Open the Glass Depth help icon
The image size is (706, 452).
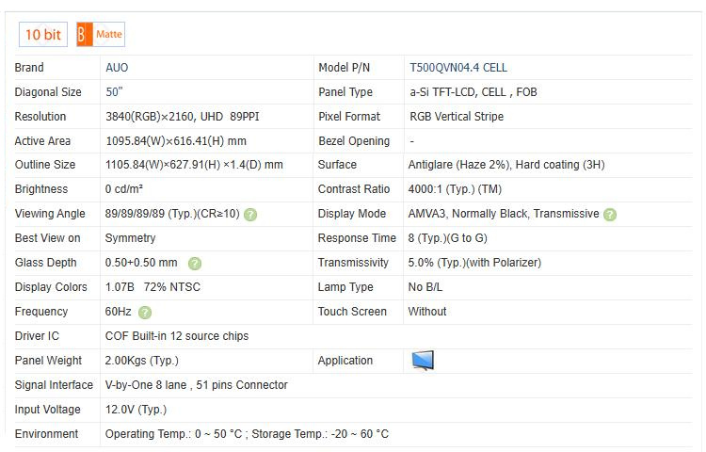pos(195,264)
